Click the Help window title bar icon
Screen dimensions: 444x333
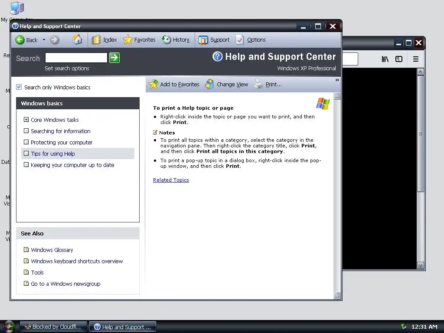pyautogui.click(x=16, y=26)
